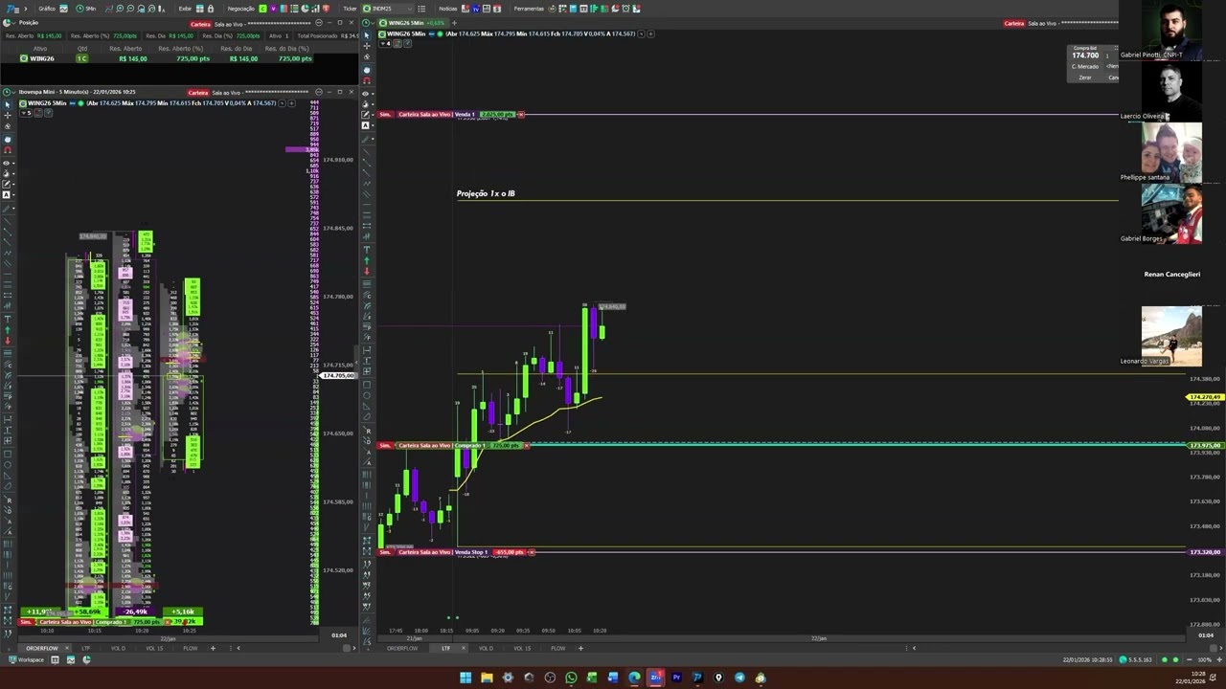Click the red T shield icon in Negociação toolbar
This screenshot has height=689, width=1226.
326,9
